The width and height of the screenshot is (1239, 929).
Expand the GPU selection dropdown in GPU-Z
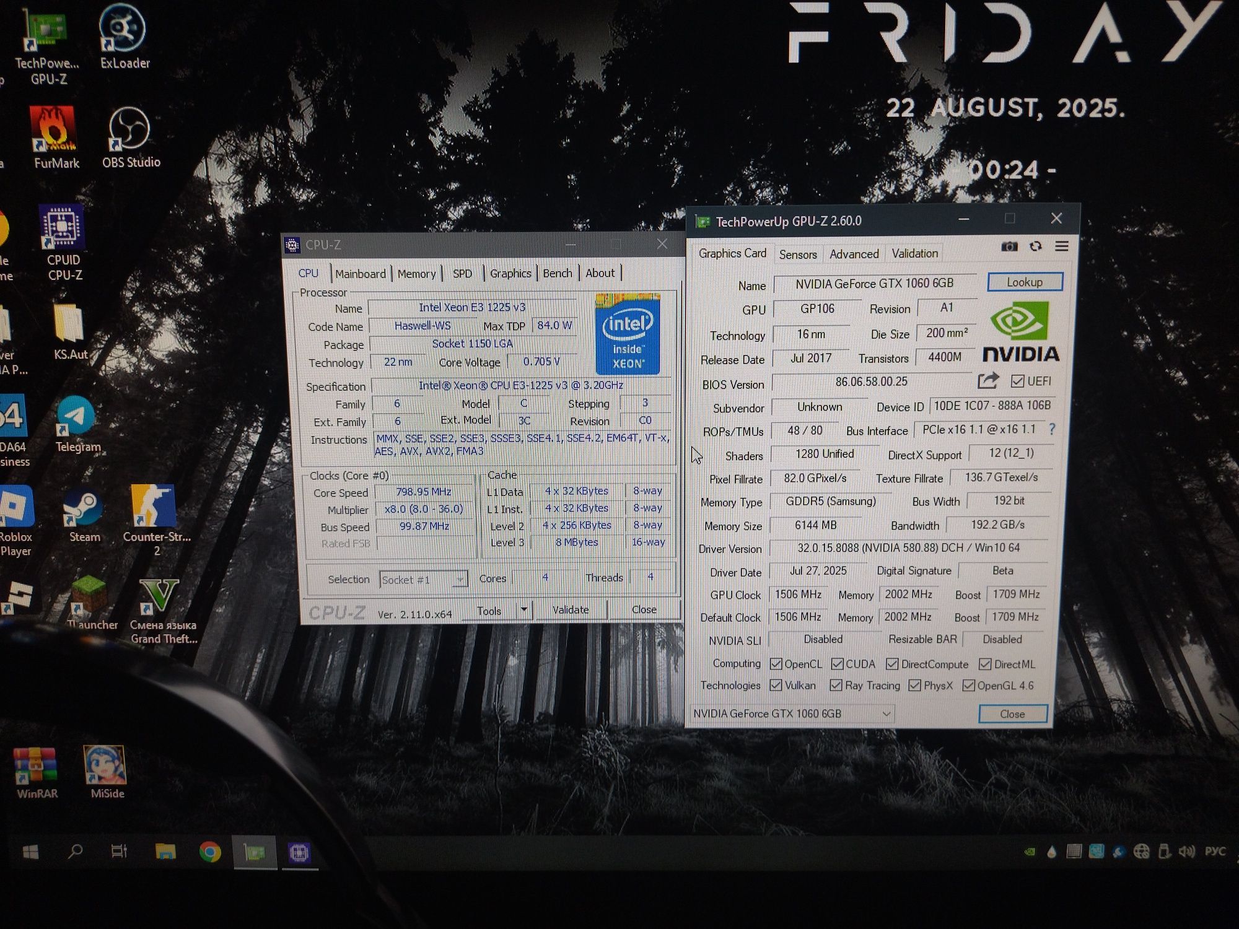[x=887, y=713]
